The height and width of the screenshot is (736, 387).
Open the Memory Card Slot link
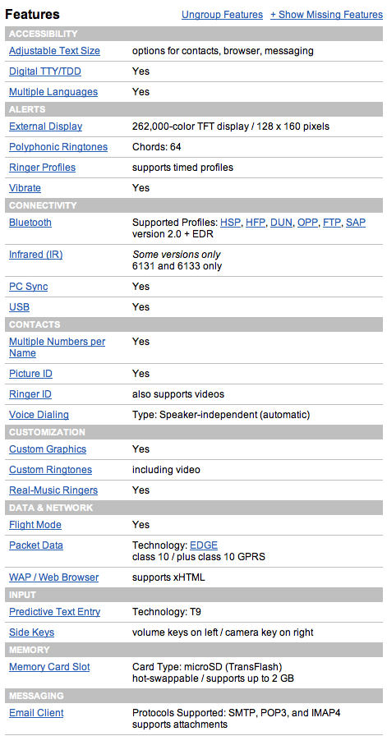[49, 666]
